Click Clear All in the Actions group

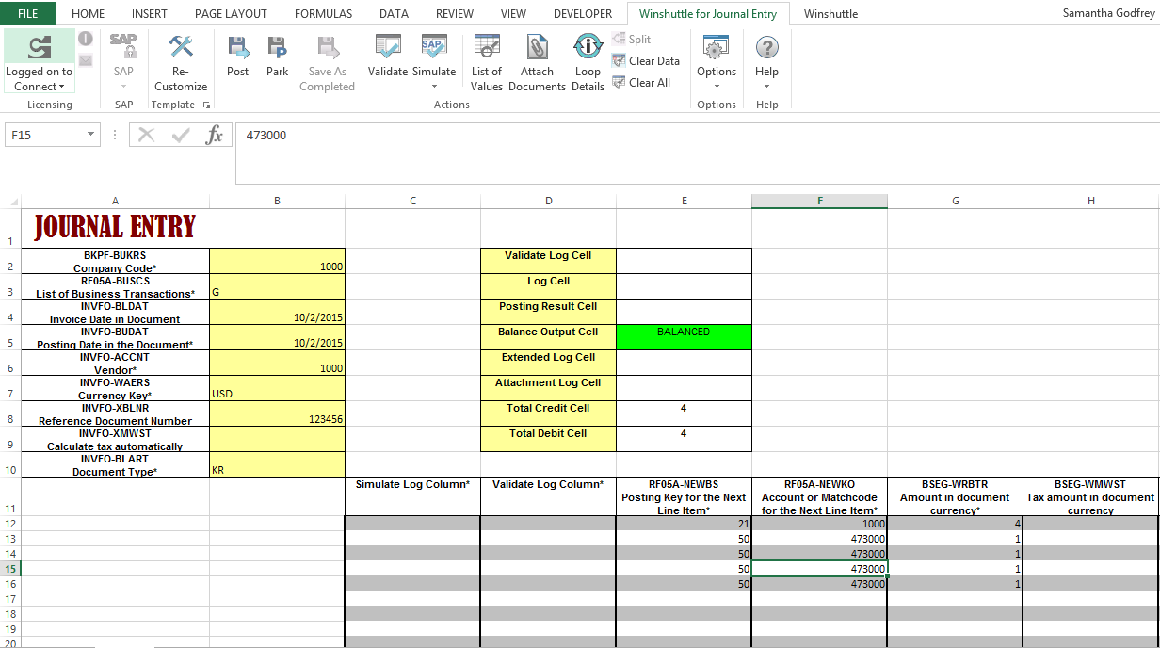click(640, 82)
